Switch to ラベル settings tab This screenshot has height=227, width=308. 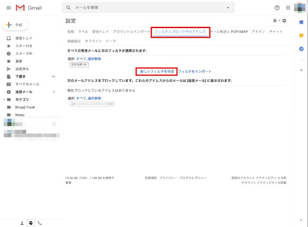click(83, 32)
